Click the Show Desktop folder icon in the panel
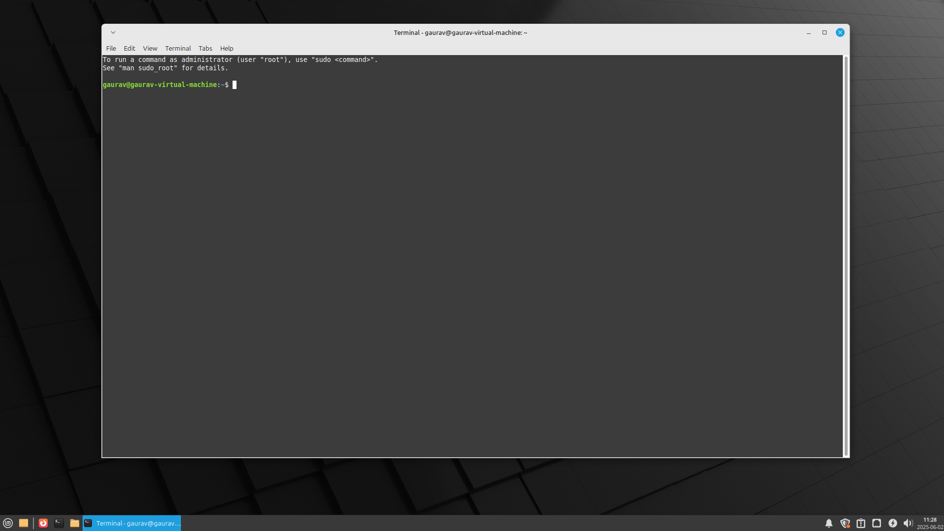Screen dimensions: 944x531 [24, 523]
